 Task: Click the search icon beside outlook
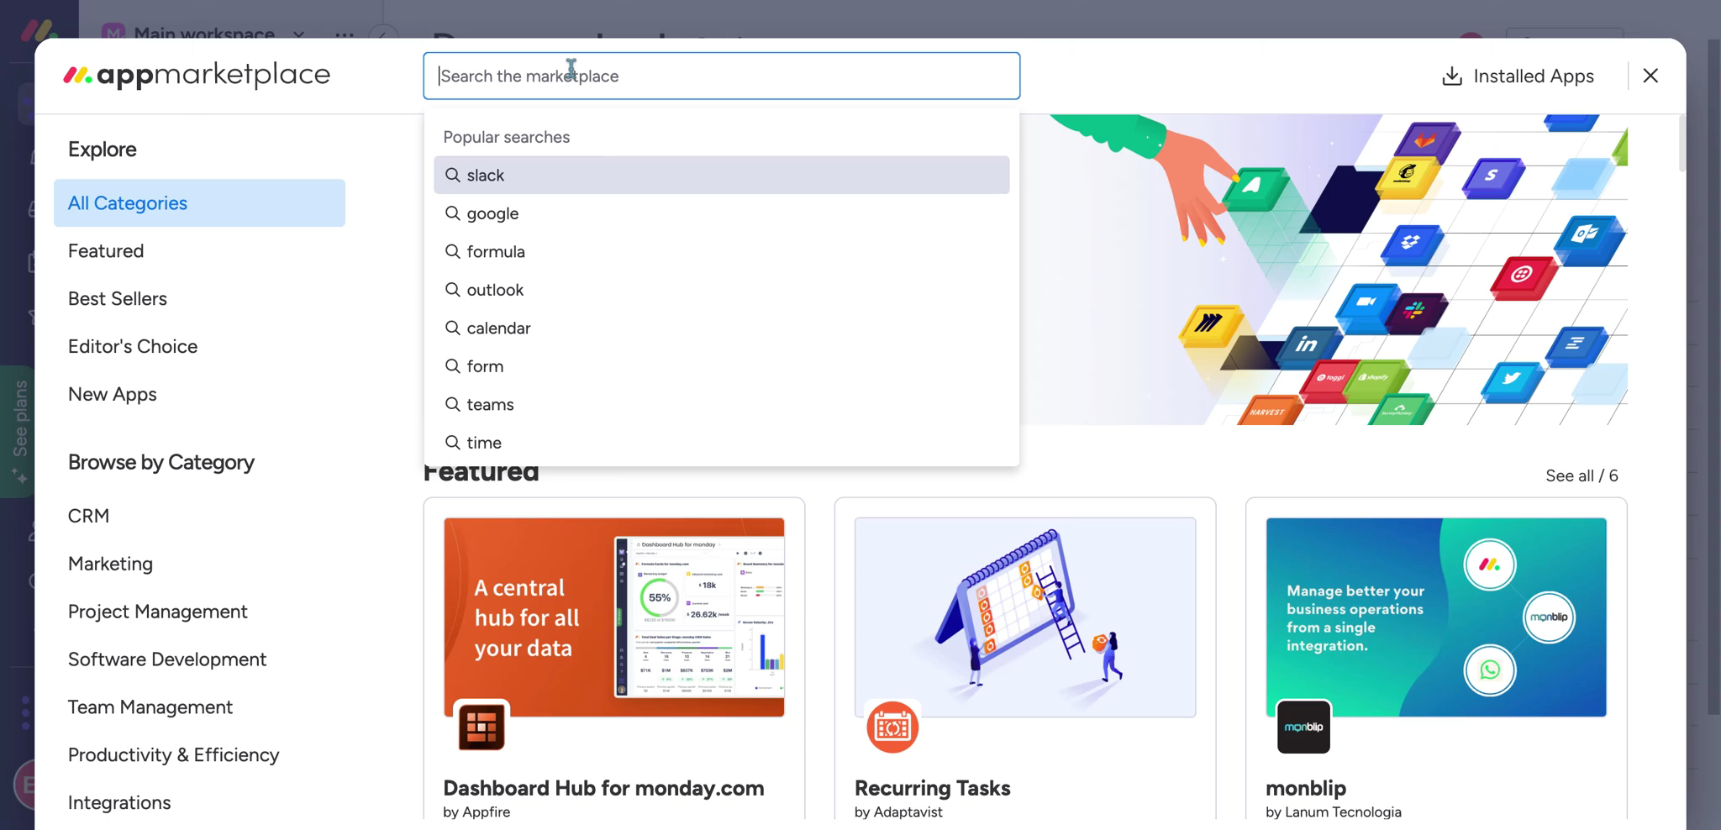click(452, 290)
